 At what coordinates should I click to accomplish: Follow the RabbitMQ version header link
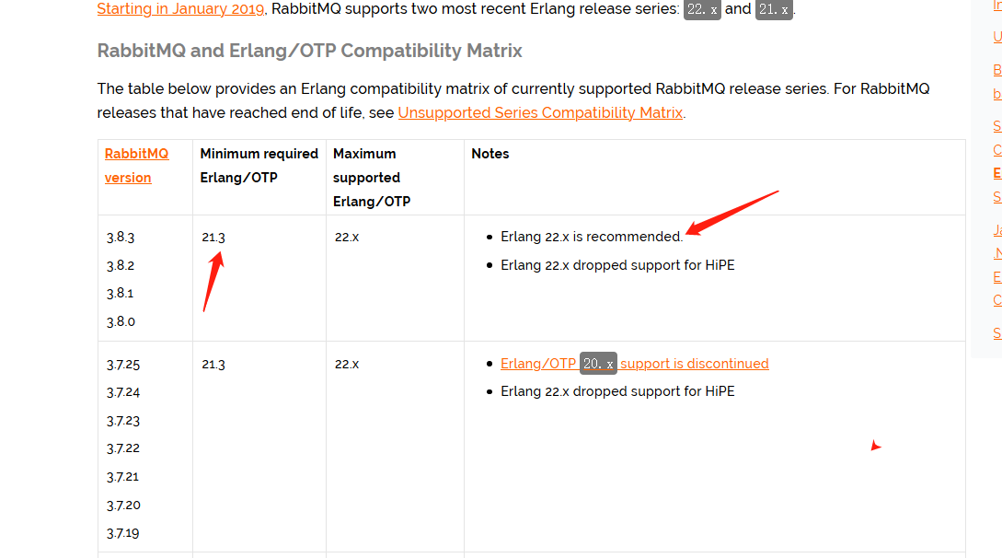137,166
